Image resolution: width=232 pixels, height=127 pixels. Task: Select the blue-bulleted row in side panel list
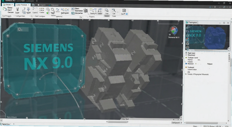click(x=199, y=64)
